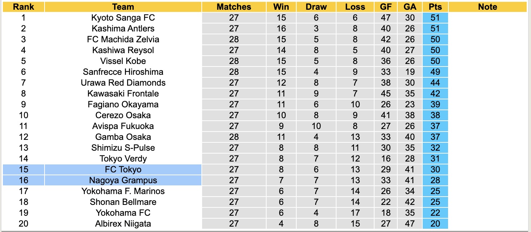
Task: Click the Win column header
Action: [281, 7]
